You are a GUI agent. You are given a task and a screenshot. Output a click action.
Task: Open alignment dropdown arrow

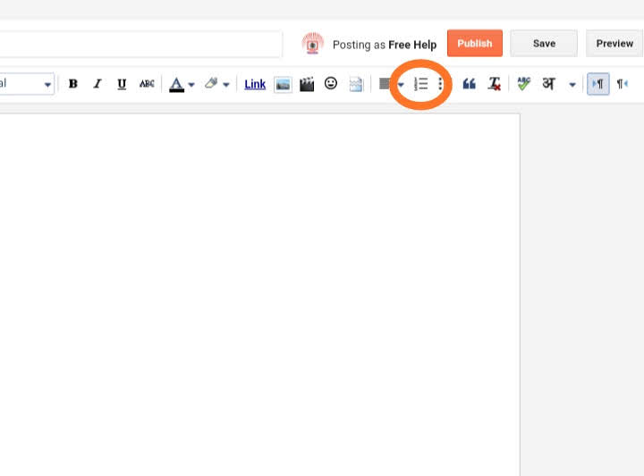pos(401,85)
